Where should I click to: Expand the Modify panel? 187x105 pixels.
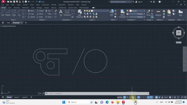tap(42, 20)
